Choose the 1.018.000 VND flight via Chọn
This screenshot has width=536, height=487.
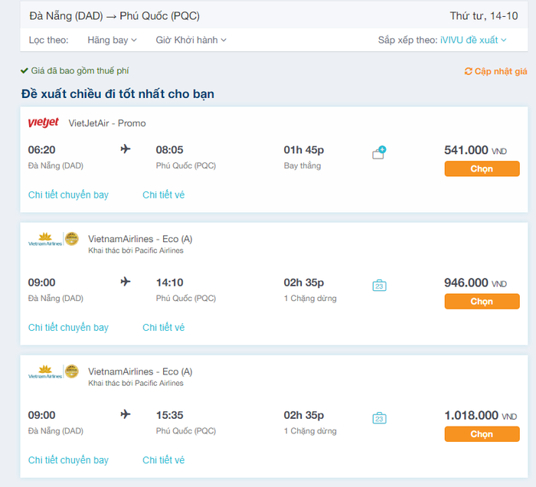tap(482, 434)
